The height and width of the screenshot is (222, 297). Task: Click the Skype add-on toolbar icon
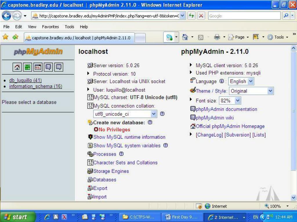(x=169, y=37)
